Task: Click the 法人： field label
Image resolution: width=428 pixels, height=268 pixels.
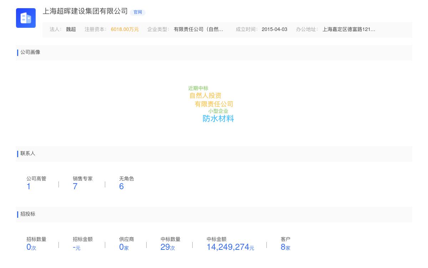Action: (56, 30)
